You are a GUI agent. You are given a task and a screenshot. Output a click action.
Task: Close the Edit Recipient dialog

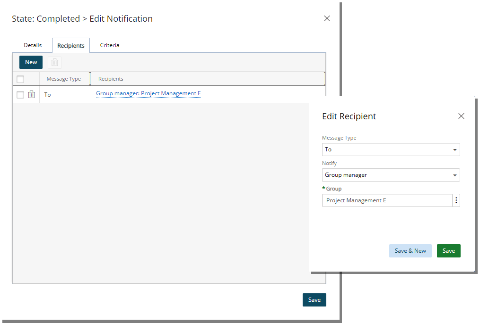[461, 116]
